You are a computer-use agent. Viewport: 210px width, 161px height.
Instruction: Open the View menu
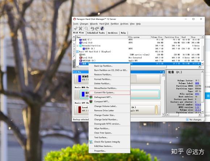pyautogui.click(x=132, y=24)
